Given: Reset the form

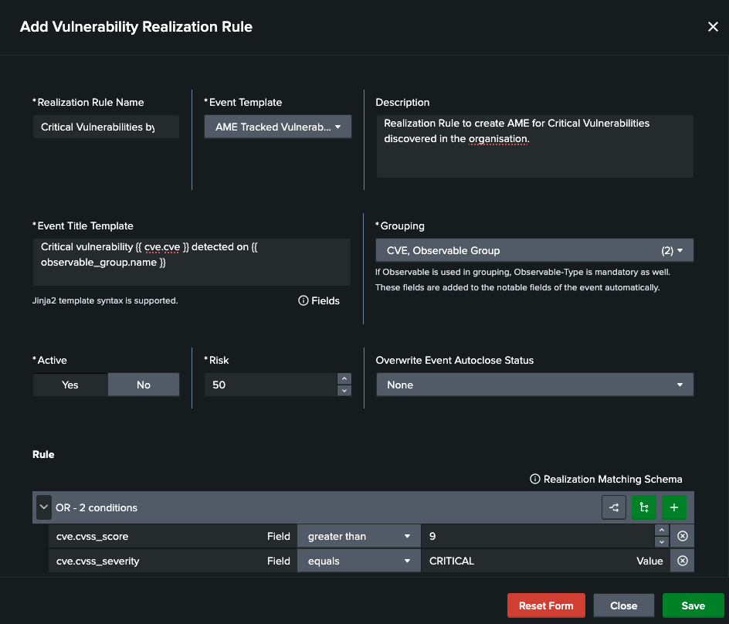Looking at the screenshot, I should [546, 605].
